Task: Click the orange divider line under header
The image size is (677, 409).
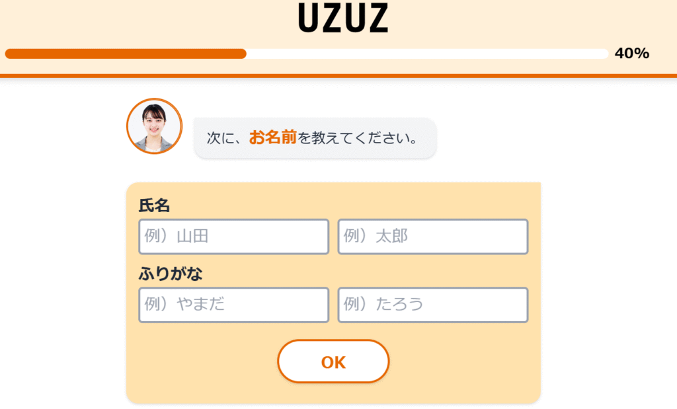Action: click(338, 76)
